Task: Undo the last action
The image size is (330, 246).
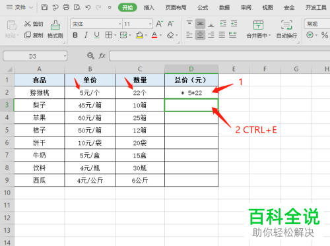Action: point(88,7)
